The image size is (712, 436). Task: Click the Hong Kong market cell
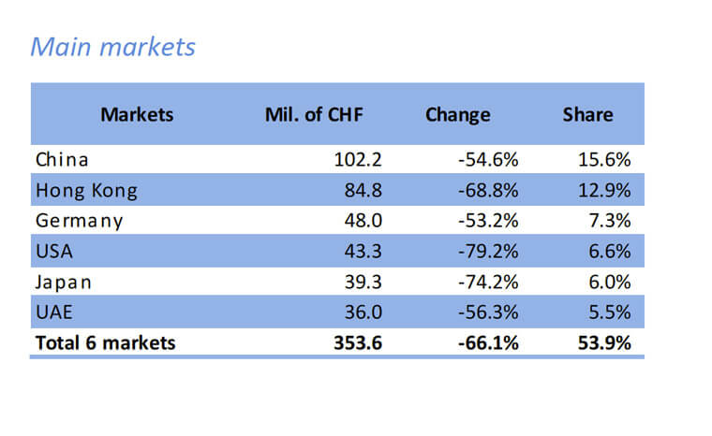[86, 191]
